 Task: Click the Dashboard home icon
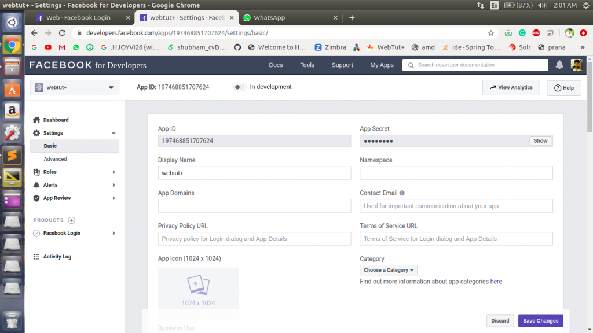(36, 120)
